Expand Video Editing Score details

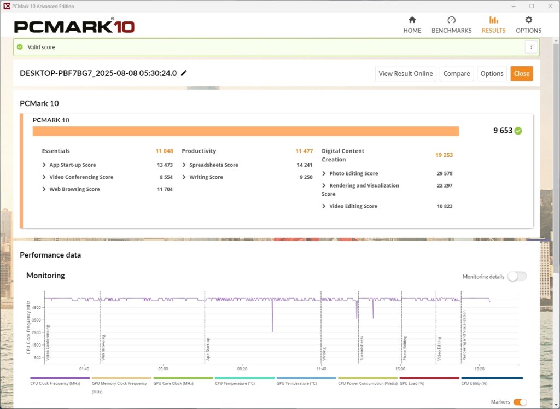(324, 206)
